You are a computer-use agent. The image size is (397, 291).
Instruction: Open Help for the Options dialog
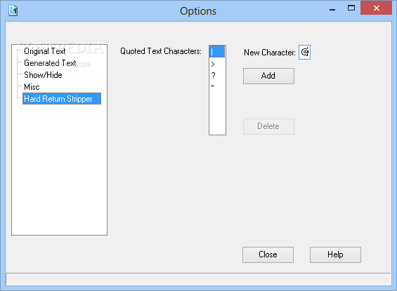coord(335,255)
